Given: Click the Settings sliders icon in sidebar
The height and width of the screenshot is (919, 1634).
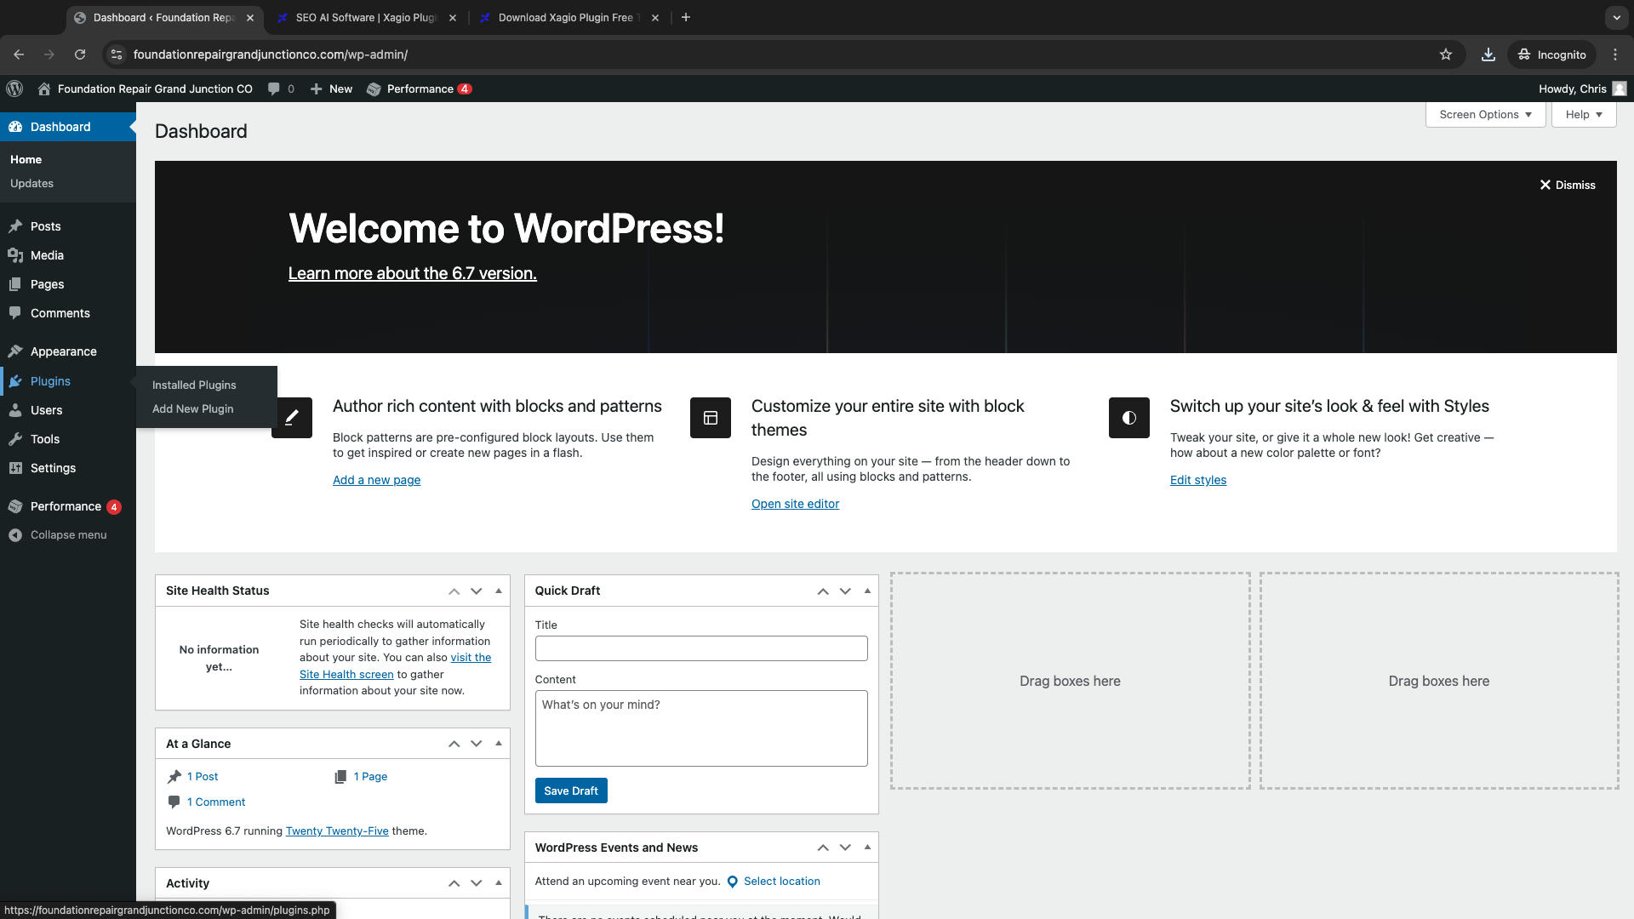Looking at the screenshot, I should (15, 468).
